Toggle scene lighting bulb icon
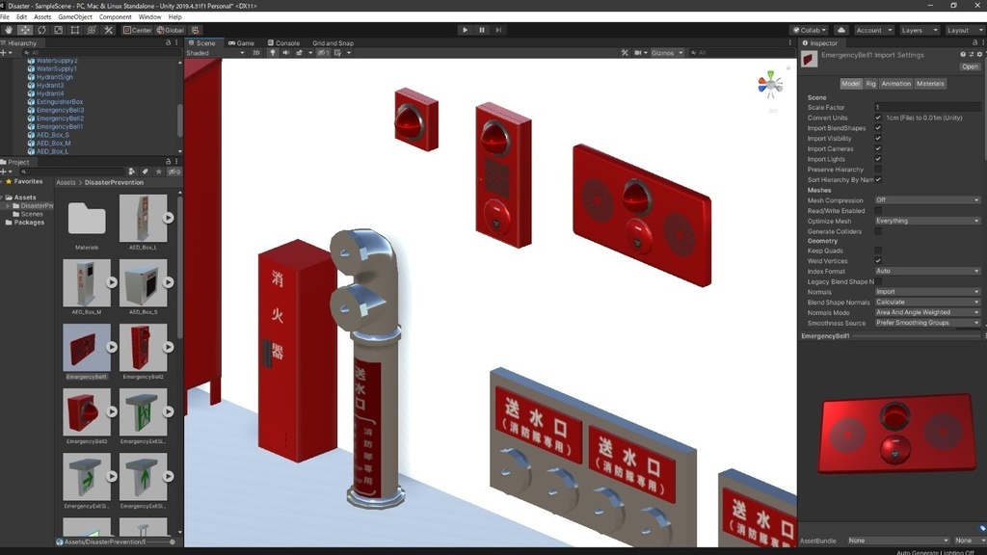Image resolution: width=987 pixels, height=555 pixels. coord(273,53)
